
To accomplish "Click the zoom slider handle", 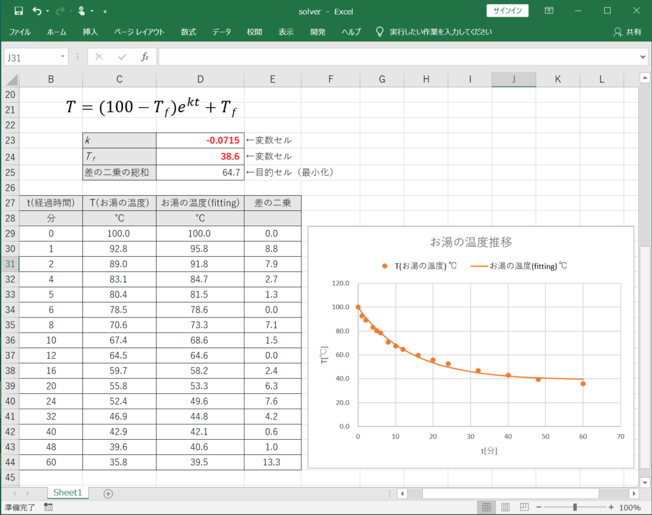I will click(575, 507).
